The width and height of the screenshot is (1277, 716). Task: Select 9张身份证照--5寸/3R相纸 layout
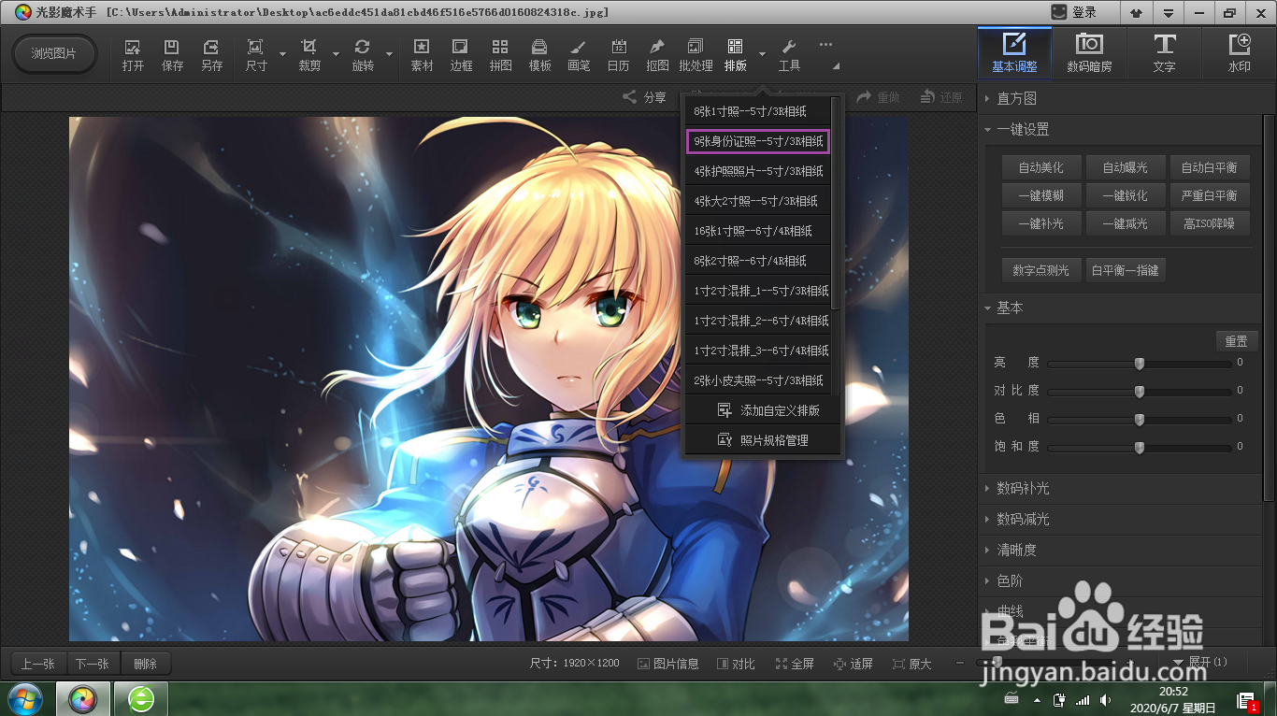pyautogui.click(x=758, y=141)
